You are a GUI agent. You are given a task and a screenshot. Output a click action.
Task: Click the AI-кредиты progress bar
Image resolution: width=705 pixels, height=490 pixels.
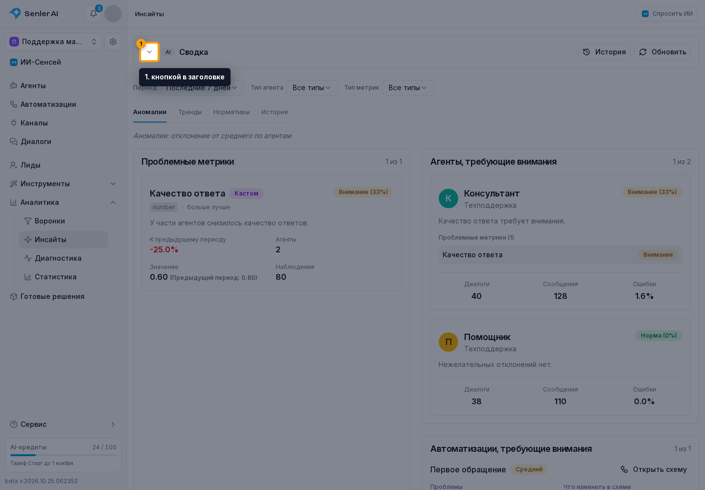coord(63,455)
